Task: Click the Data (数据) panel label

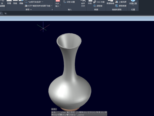Action: tap(96, 9)
